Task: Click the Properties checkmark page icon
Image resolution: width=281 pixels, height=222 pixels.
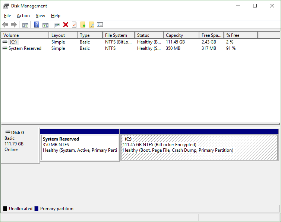Action: click(x=74, y=25)
